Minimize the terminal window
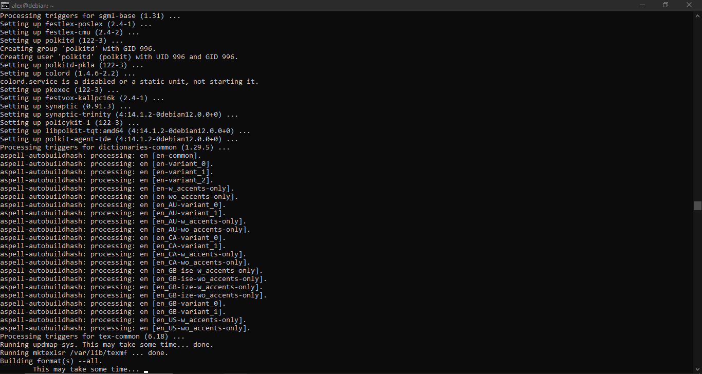The height and width of the screenshot is (374, 702). (x=642, y=5)
